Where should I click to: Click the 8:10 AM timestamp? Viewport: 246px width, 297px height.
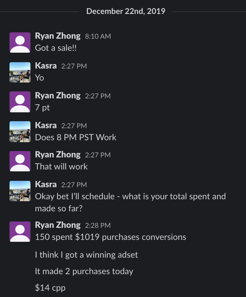tap(98, 36)
